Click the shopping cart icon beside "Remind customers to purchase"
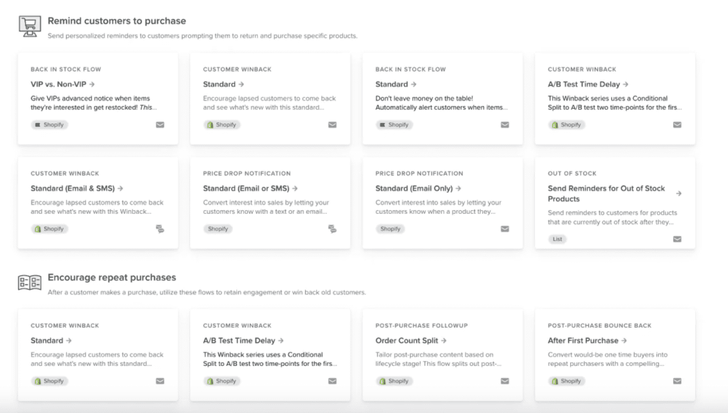Image resolution: width=728 pixels, height=413 pixels. tap(29, 27)
